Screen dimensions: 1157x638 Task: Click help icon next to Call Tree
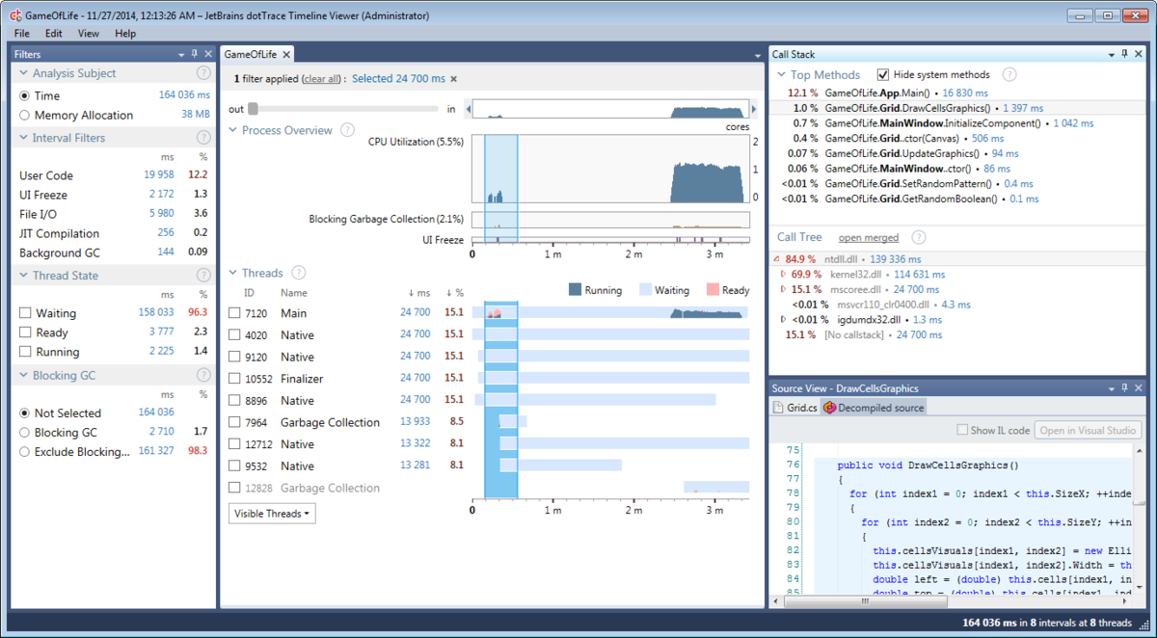(x=919, y=237)
